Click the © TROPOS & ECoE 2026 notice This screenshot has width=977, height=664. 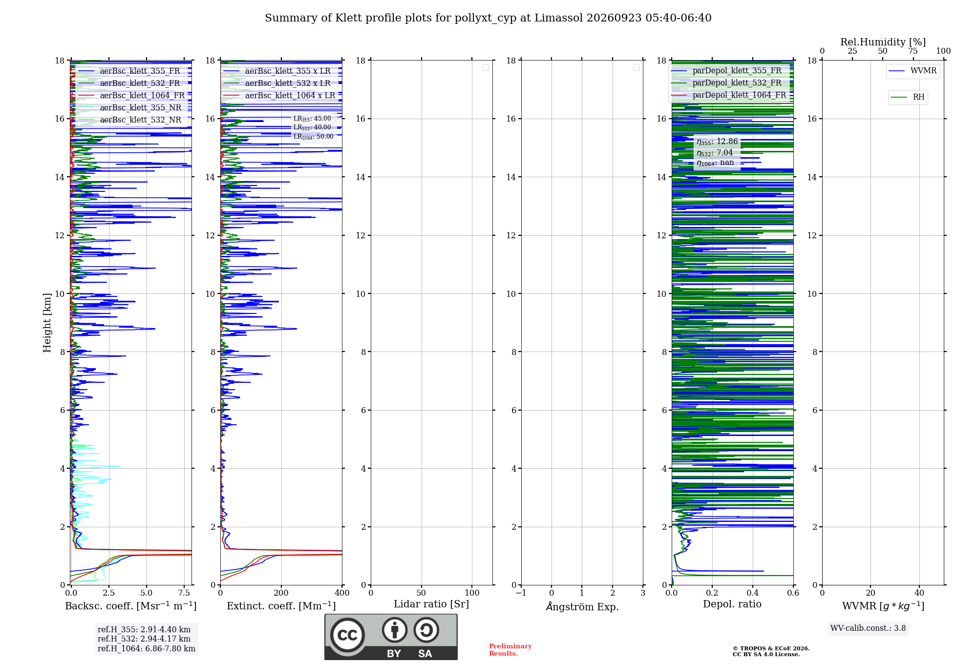click(x=771, y=648)
